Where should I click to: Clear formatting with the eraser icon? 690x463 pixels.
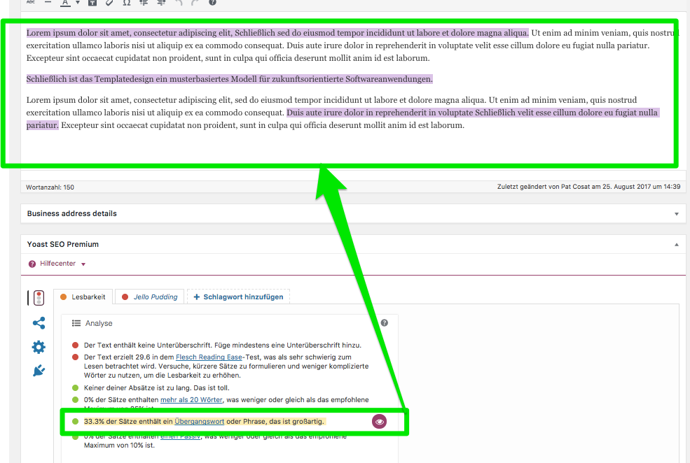point(109,2)
